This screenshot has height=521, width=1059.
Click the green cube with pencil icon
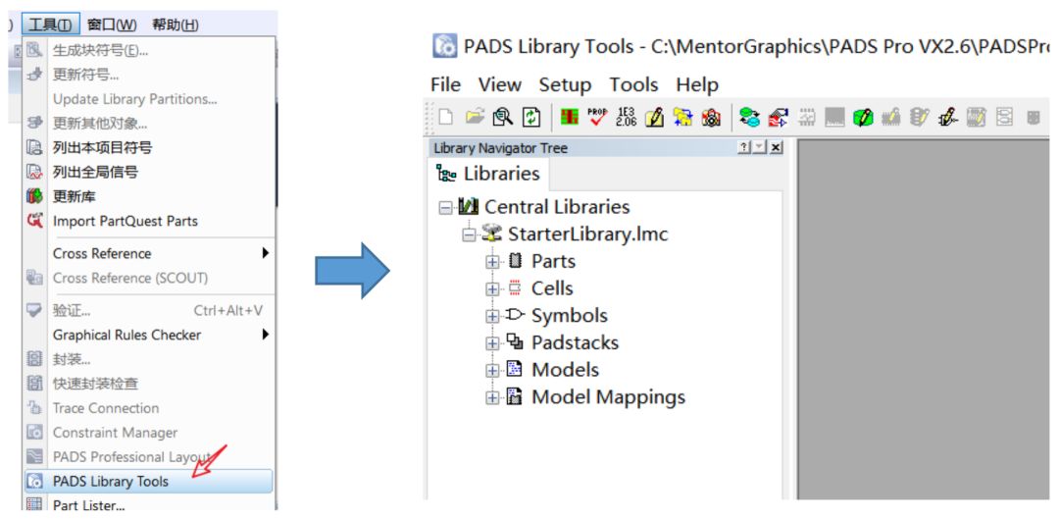pyautogui.click(x=863, y=118)
